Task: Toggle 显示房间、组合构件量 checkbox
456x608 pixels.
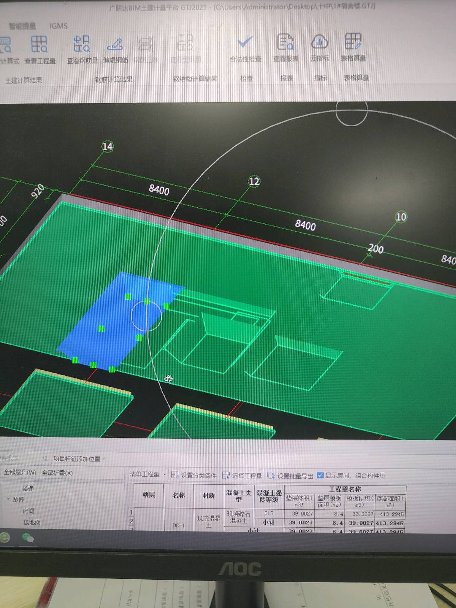Action: (x=320, y=475)
